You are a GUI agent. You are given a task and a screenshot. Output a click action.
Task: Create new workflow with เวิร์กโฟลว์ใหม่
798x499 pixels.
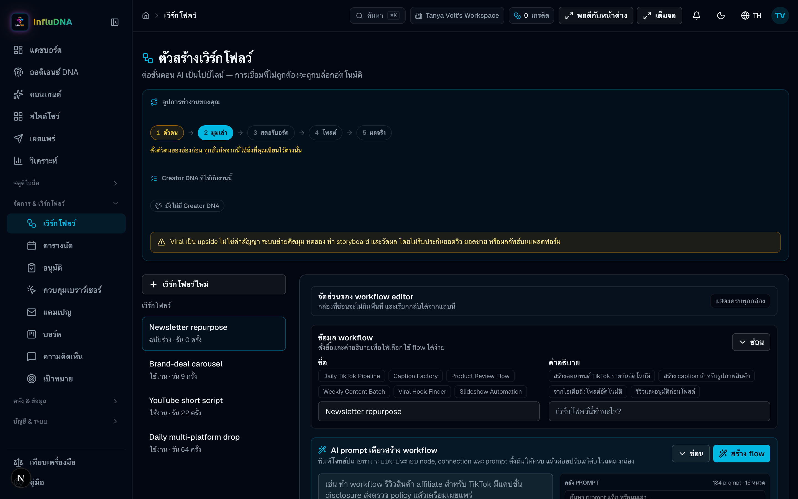point(214,284)
